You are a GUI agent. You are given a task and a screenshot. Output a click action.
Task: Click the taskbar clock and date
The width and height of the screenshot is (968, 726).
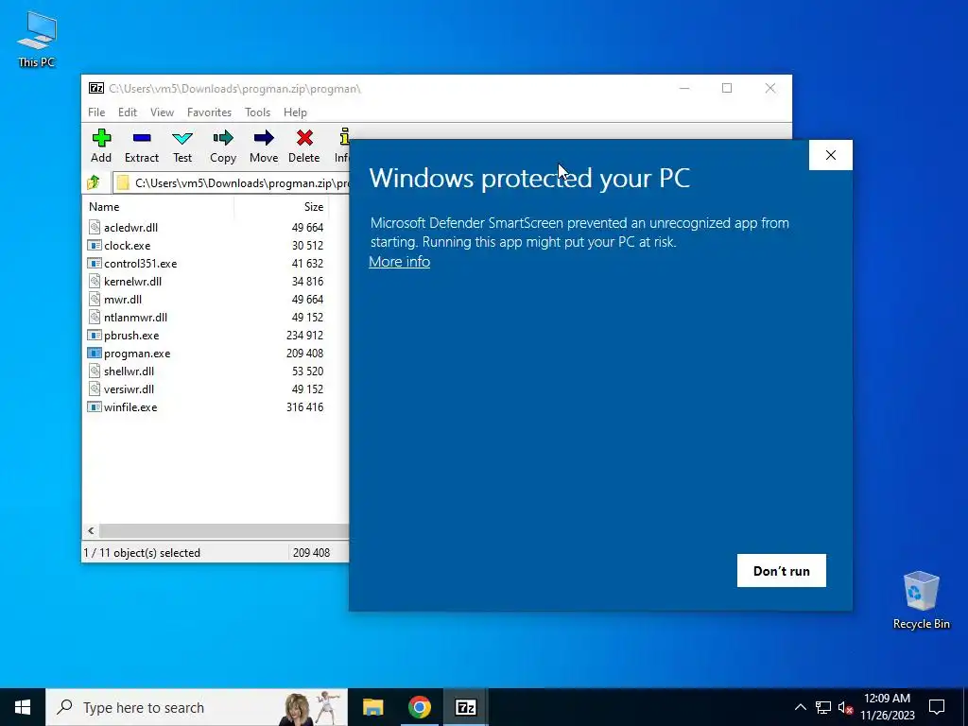tap(888, 707)
